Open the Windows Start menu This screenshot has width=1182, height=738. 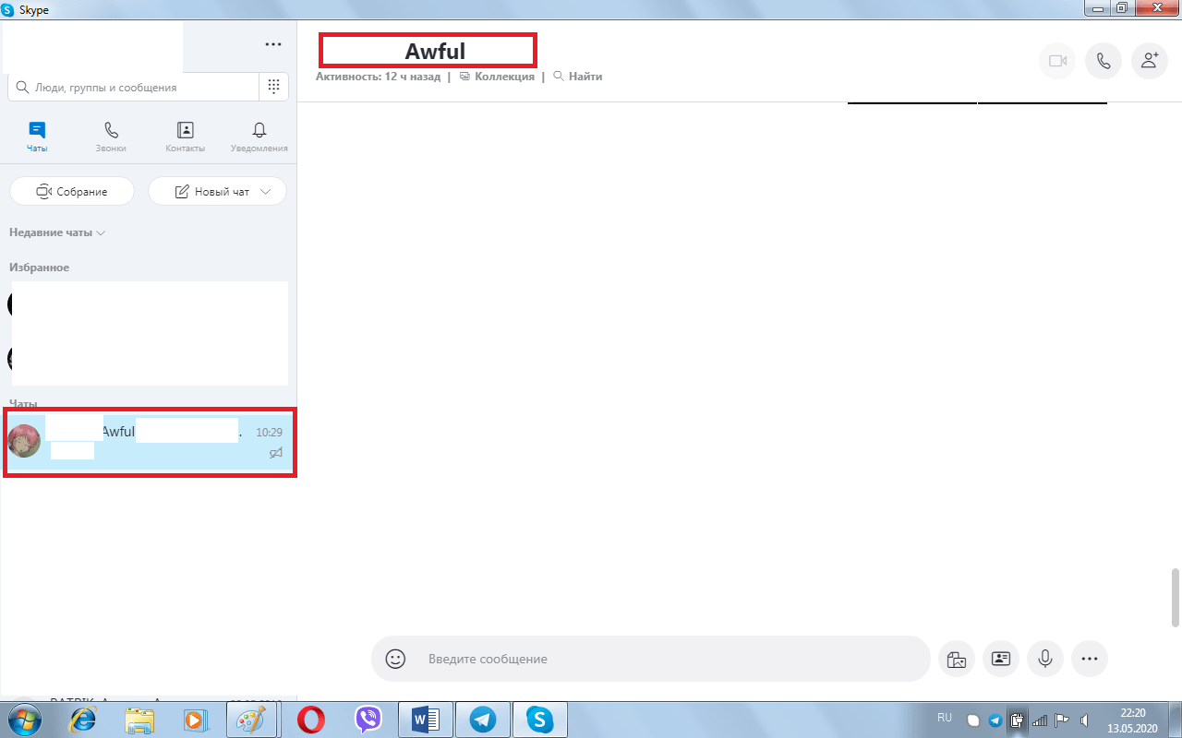[x=25, y=719]
